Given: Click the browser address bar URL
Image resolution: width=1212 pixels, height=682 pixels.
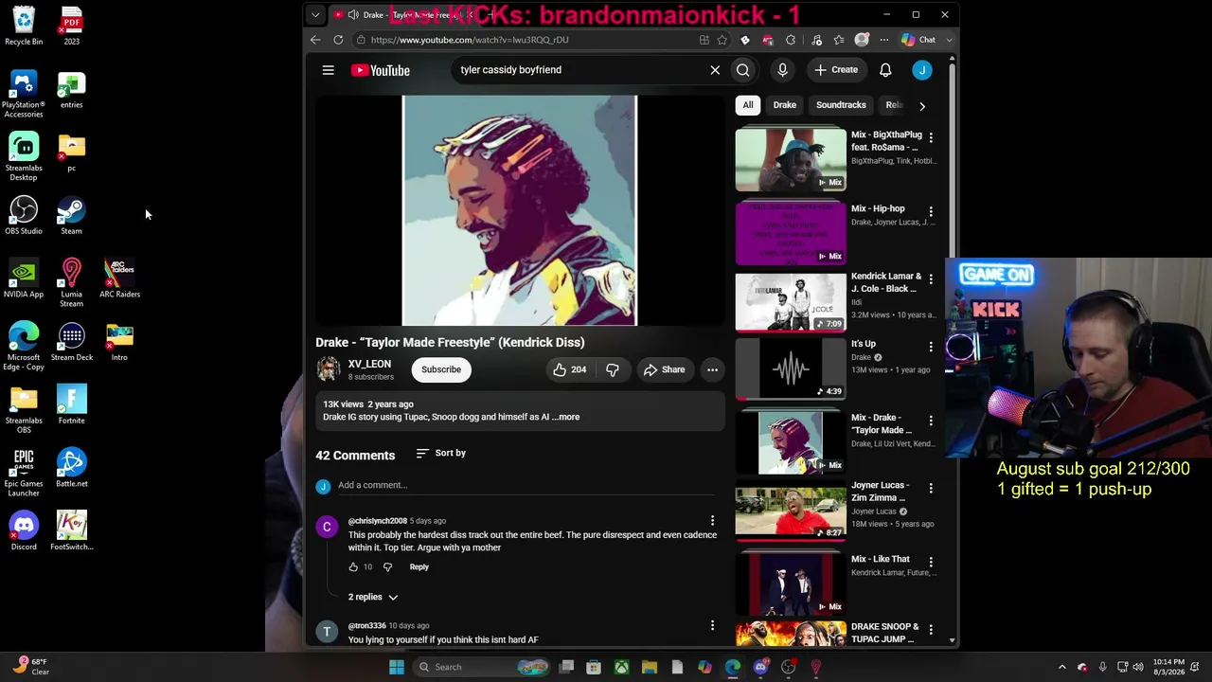Looking at the screenshot, I should (x=470, y=40).
